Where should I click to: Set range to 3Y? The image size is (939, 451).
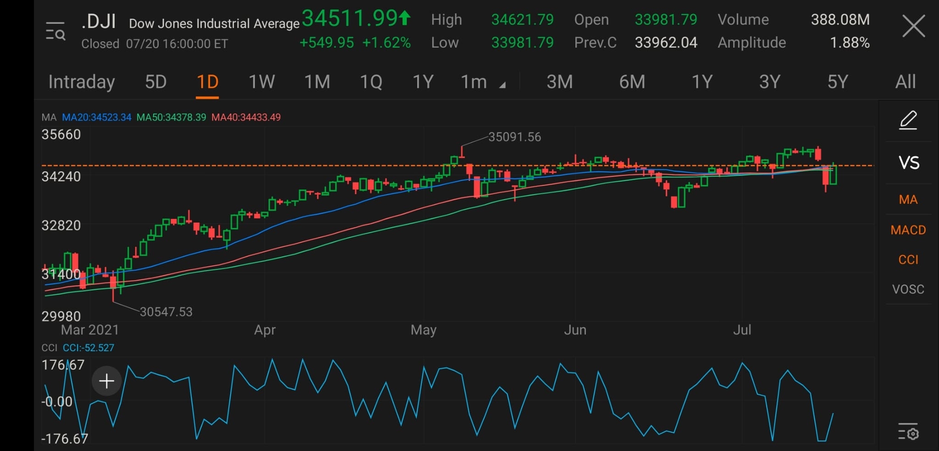click(769, 82)
